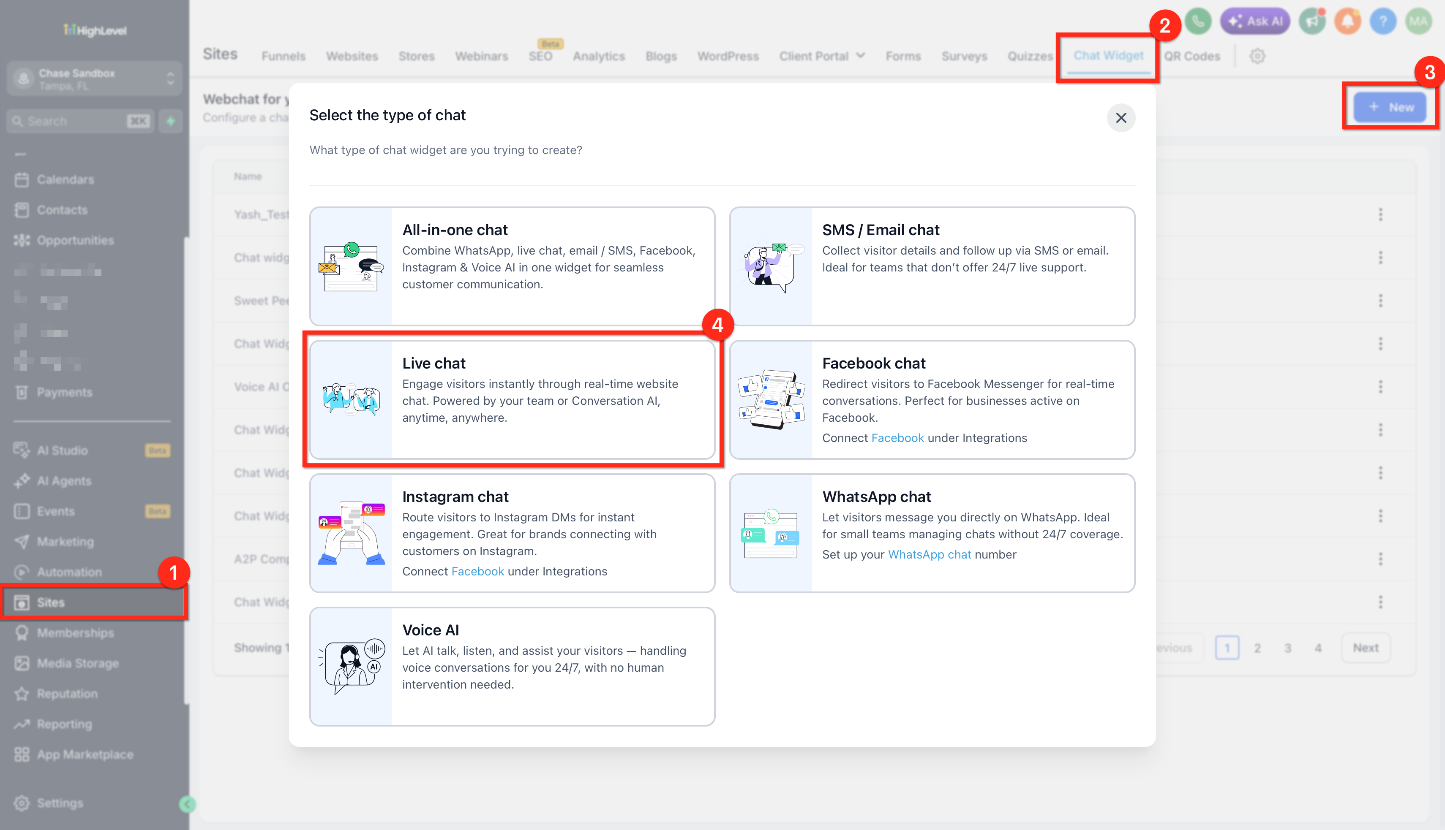Open the three-dot menu for the Yash_Test row

[1380, 214]
